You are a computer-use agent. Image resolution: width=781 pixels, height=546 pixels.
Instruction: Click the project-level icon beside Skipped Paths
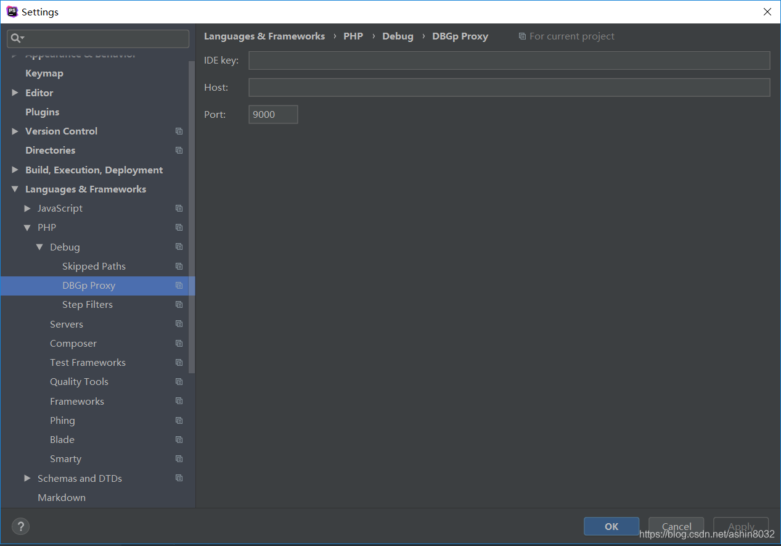[179, 267]
